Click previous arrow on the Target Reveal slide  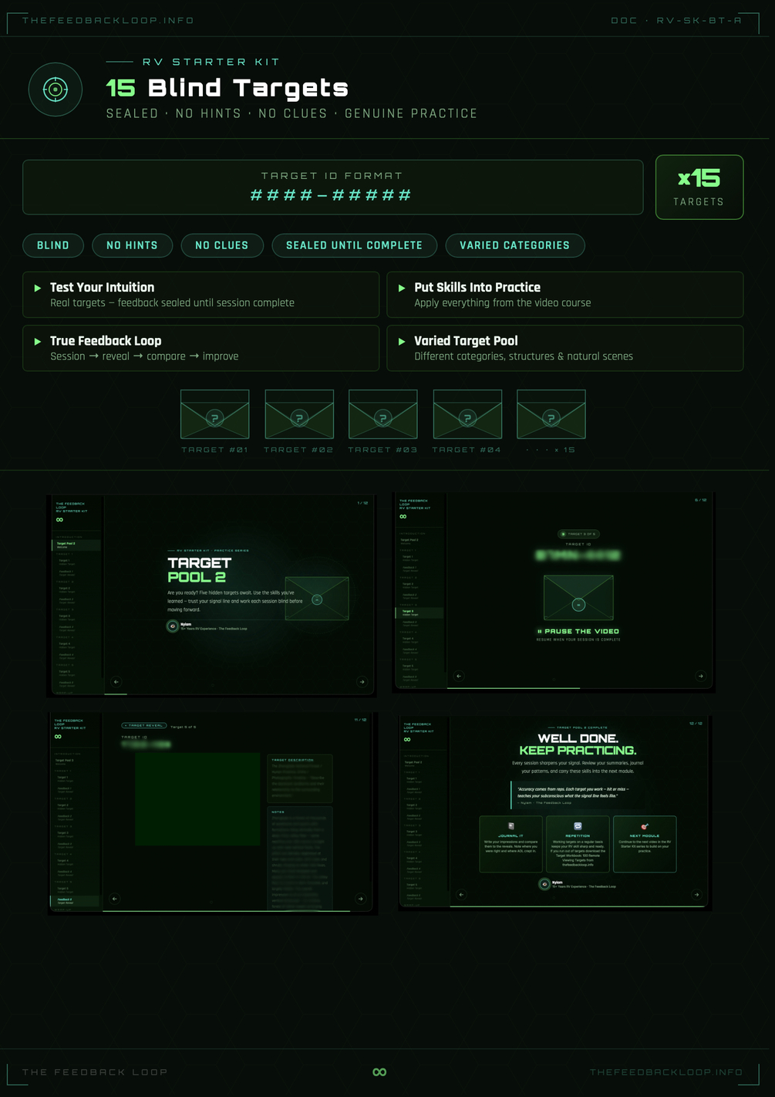point(115,898)
